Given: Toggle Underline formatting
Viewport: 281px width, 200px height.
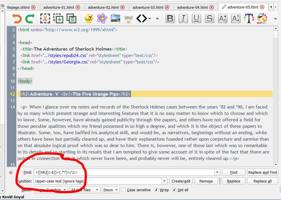Looking at the screenshot, I should [196, 18].
